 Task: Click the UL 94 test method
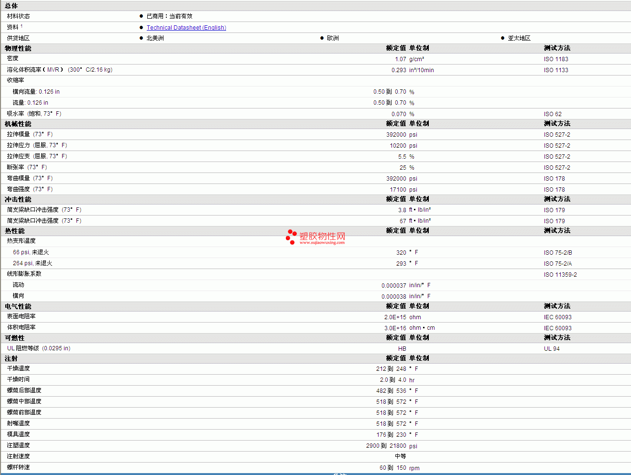coord(552,349)
